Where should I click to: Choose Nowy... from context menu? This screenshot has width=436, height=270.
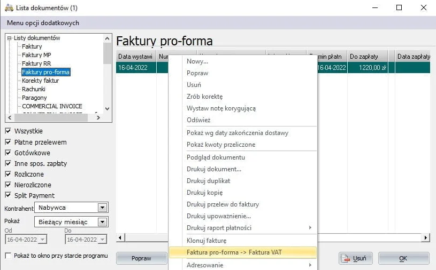click(x=242, y=61)
